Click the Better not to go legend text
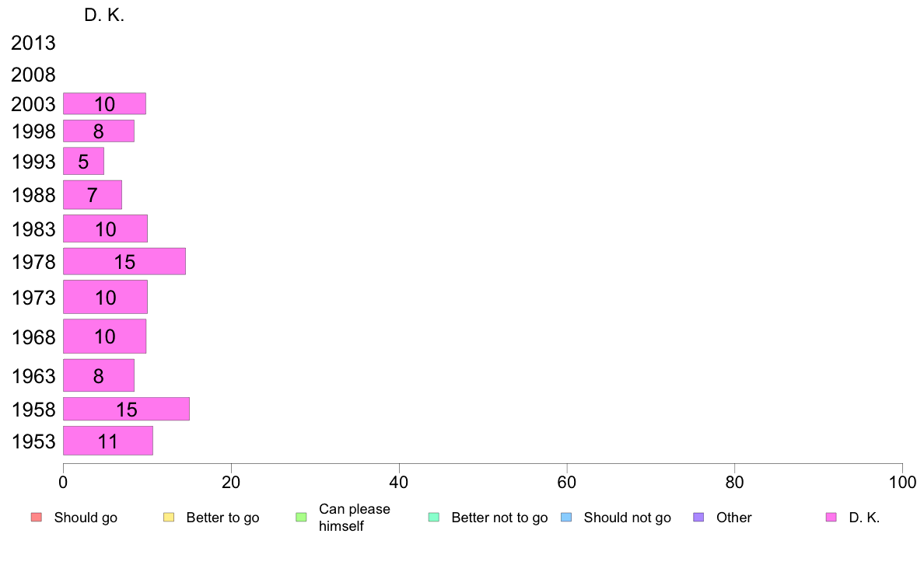 (499, 518)
